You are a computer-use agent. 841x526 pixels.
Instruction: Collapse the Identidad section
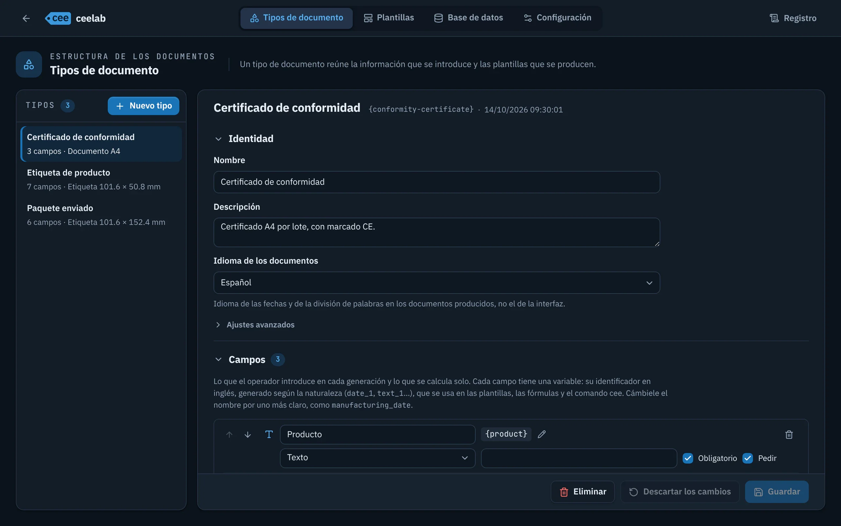click(218, 139)
